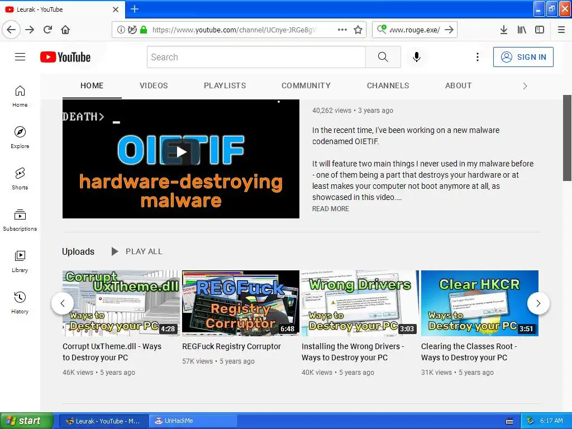Image resolution: width=572 pixels, height=429 pixels.
Task: Bookmark this page with the star icon
Action: [358, 30]
